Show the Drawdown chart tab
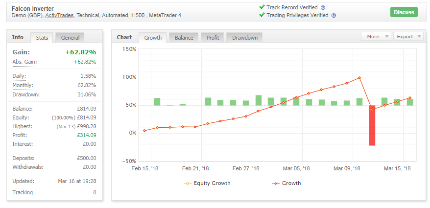 (245, 38)
